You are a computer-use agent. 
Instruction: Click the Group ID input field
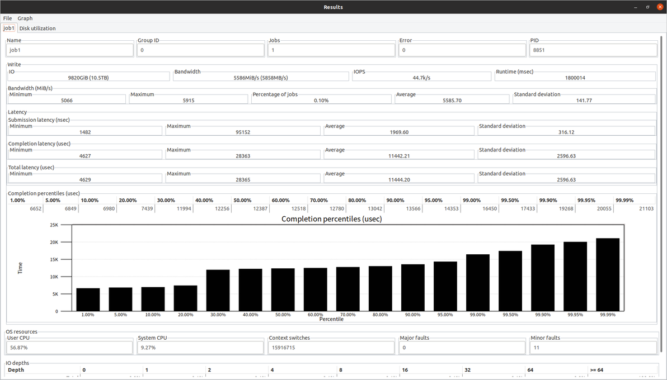(200, 50)
